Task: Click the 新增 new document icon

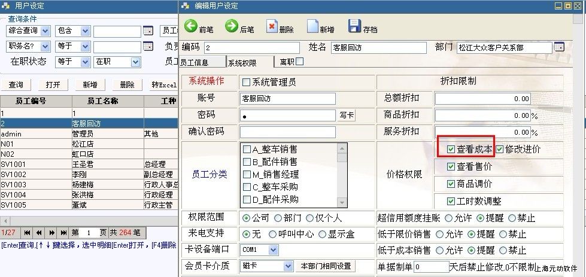Action: coord(312,27)
